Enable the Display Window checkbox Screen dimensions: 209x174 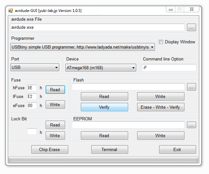[161, 42]
